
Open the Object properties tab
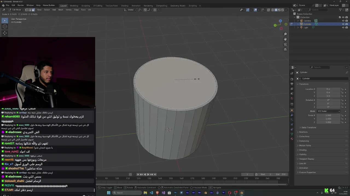(292, 110)
